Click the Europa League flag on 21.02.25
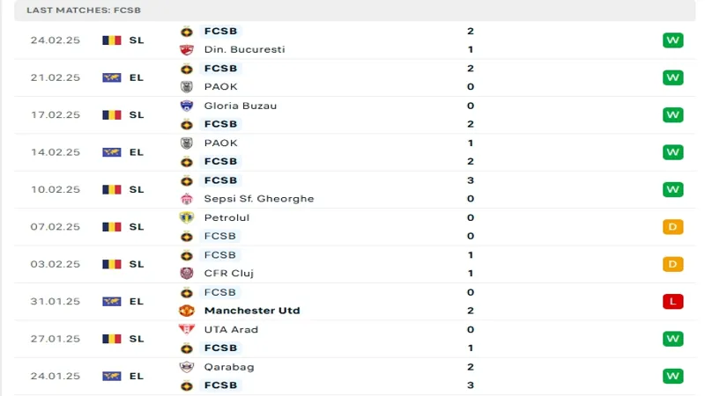 pos(112,77)
